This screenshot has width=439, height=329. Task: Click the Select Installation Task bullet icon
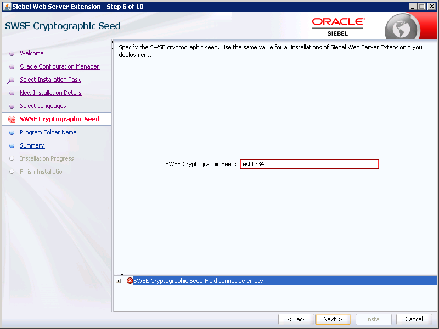click(12, 80)
